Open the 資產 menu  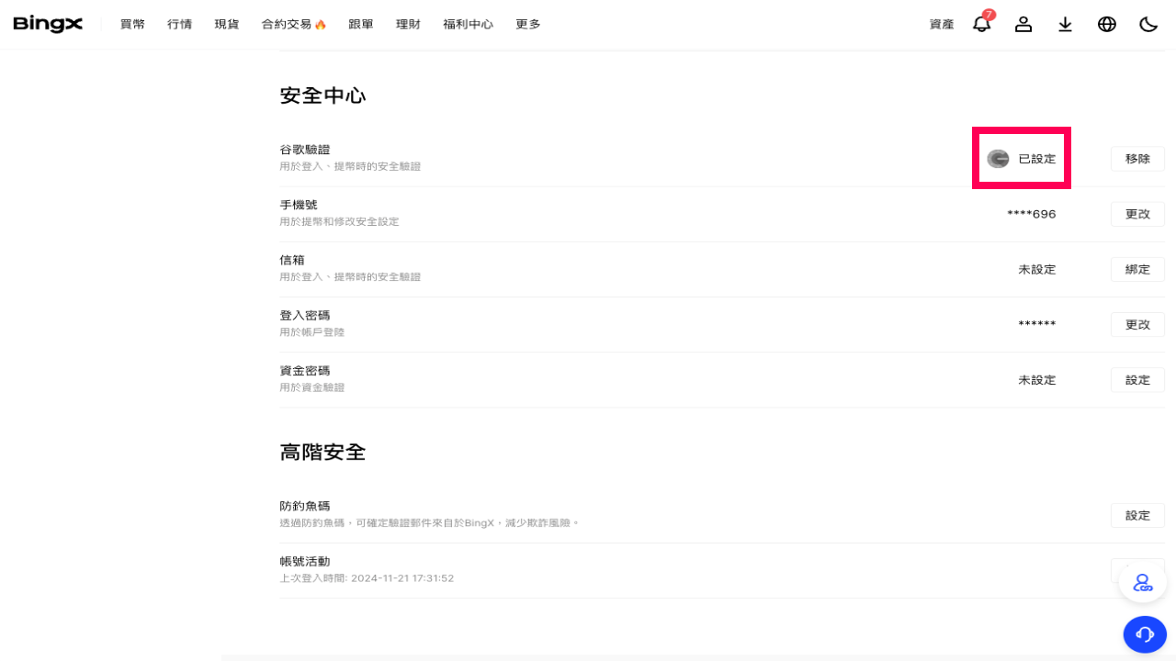coord(941,25)
